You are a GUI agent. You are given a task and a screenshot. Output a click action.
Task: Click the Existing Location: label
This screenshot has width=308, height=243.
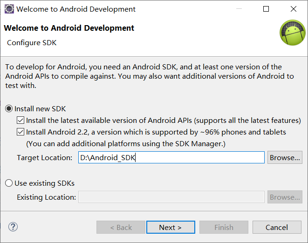point(46,197)
